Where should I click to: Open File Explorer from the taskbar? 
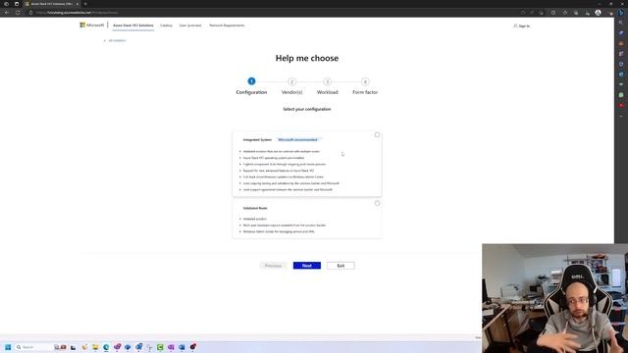(95, 347)
